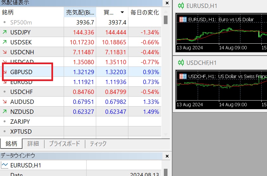Image resolution: width=267 pixels, height=176 pixels.
Task: Click GBPUSD ask price 1.32203
Action: click(116, 72)
